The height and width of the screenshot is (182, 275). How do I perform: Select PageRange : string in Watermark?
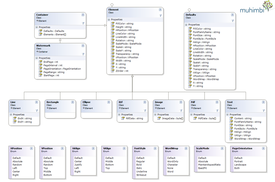54,72
